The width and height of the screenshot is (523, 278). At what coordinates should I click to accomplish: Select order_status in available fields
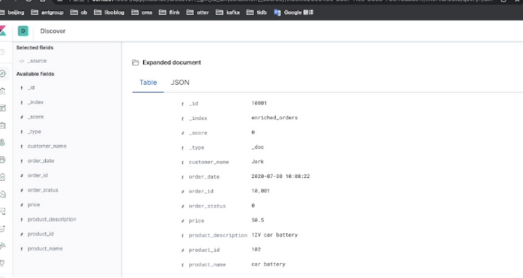point(43,190)
